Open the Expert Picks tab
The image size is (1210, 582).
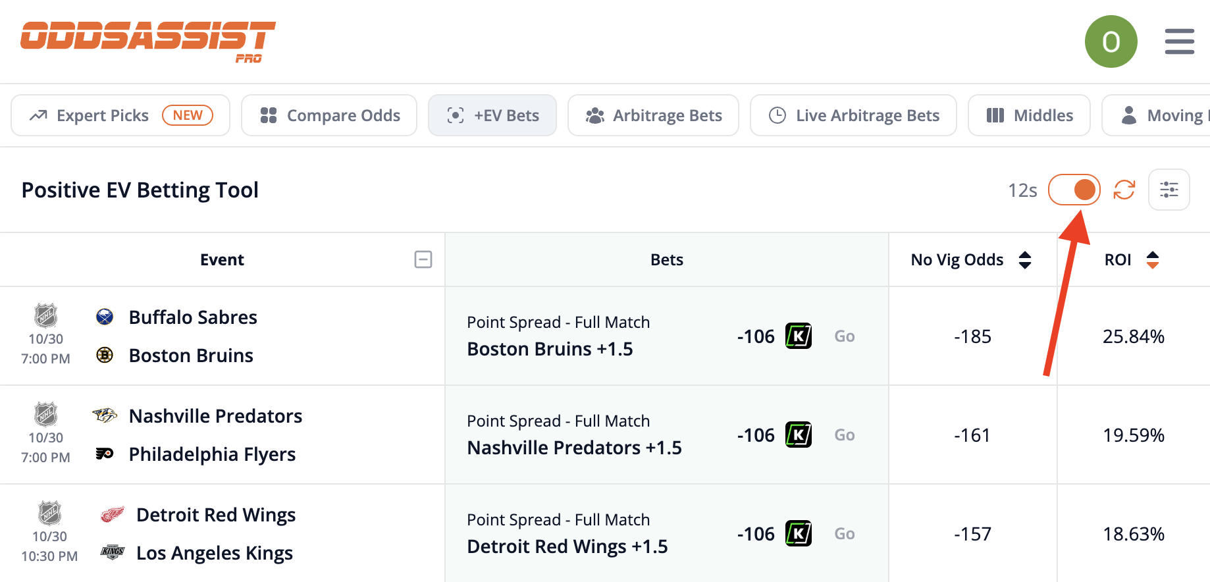(120, 116)
